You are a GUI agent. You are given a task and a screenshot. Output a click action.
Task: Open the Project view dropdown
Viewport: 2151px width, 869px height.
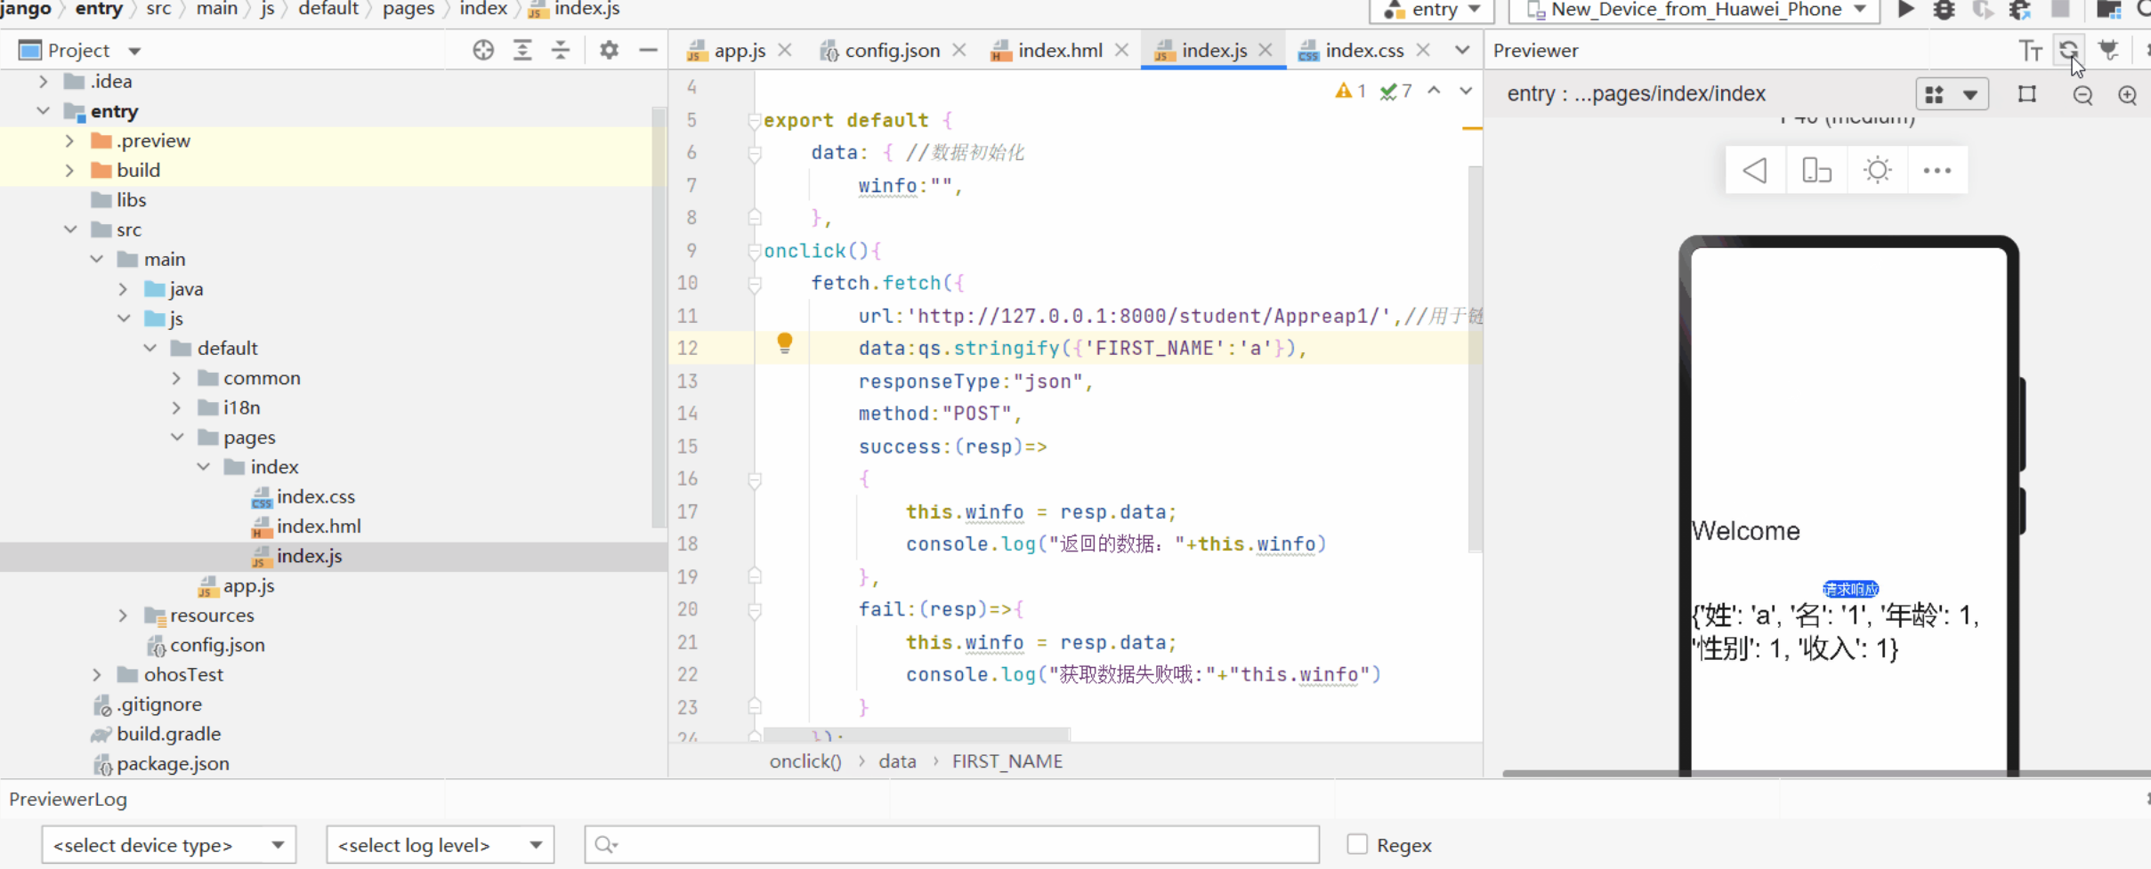point(134,52)
